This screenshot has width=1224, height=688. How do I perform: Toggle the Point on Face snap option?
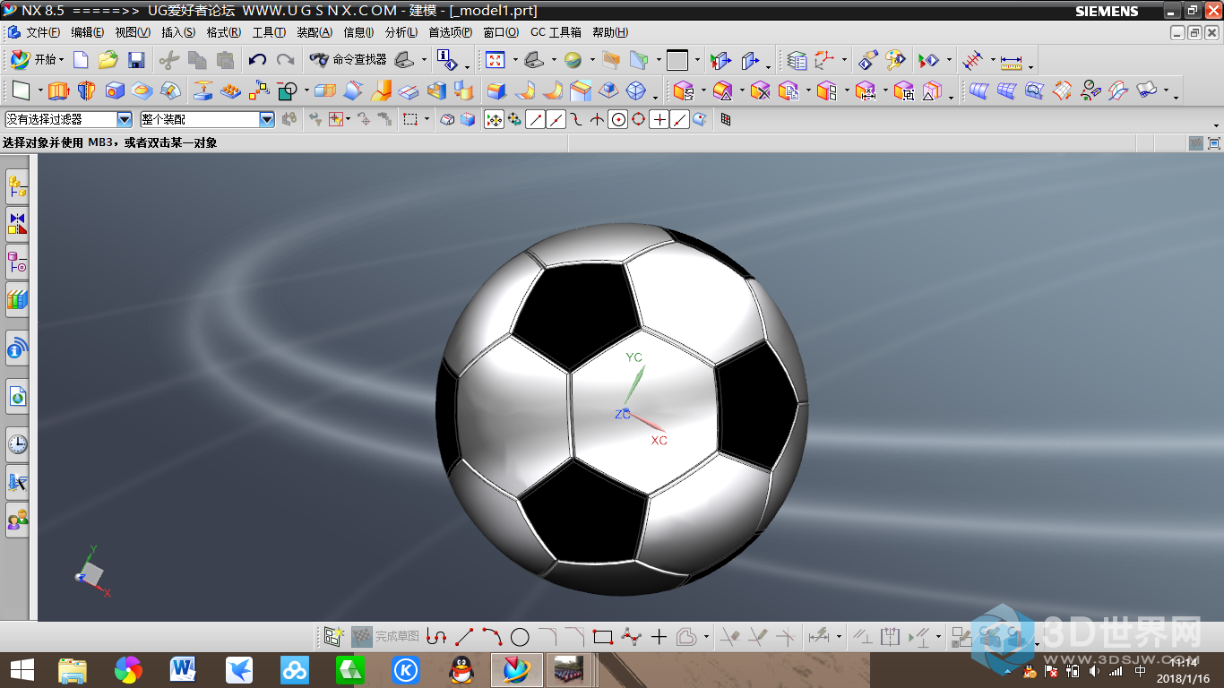tap(700, 119)
